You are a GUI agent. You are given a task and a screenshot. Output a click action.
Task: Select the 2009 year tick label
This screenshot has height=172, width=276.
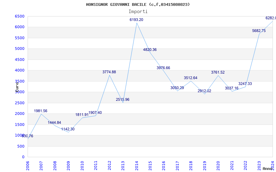68,166
